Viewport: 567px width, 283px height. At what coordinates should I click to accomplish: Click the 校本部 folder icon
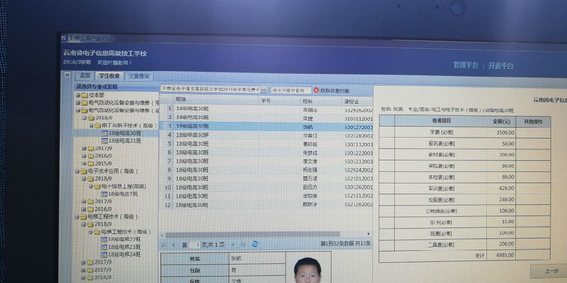(x=84, y=95)
